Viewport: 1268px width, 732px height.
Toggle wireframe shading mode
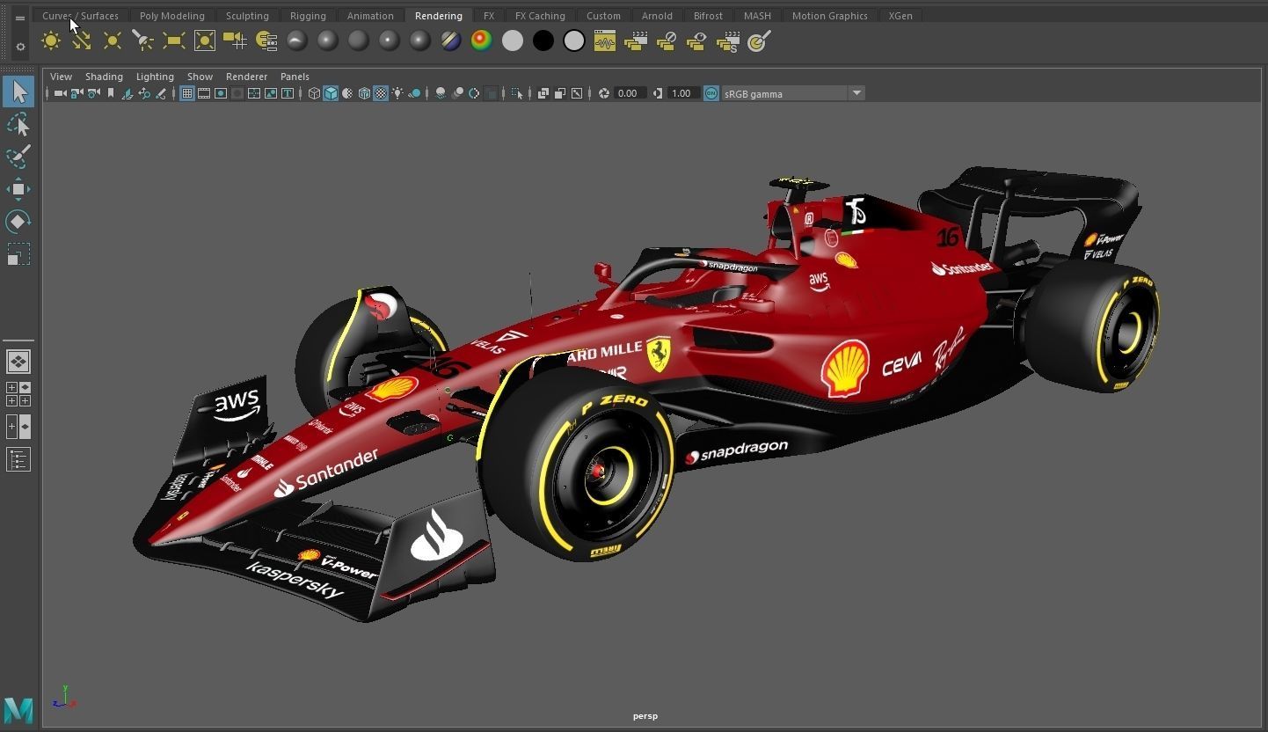click(314, 93)
